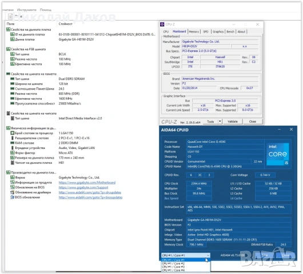
Task: Open the Помощ menu
Action: click(x=46, y=10)
